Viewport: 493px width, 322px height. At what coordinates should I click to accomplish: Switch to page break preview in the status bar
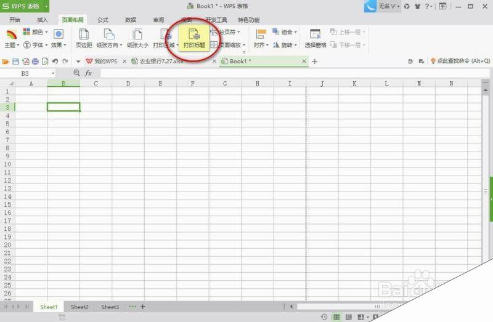pyautogui.click(x=348, y=317)
